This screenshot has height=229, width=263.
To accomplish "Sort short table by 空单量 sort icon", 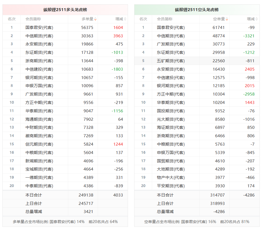I will coord(227,19).
